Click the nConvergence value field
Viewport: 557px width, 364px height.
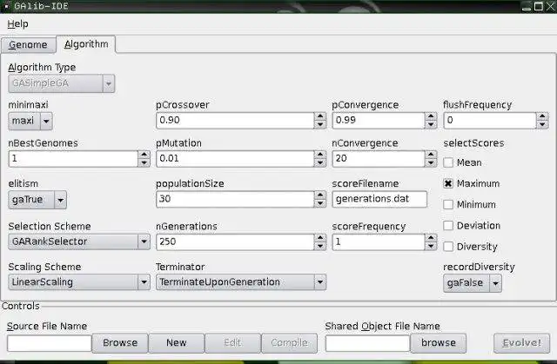[x=379, y=159]
